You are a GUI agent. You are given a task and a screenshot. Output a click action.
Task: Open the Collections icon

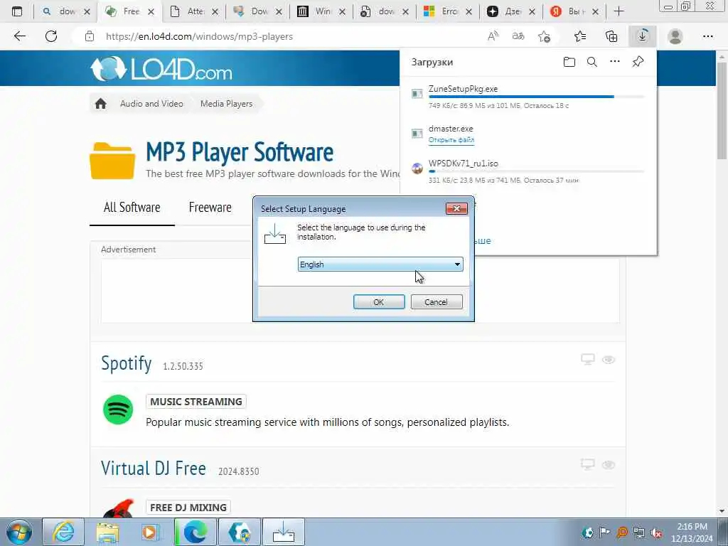click(x=611, y=36)
